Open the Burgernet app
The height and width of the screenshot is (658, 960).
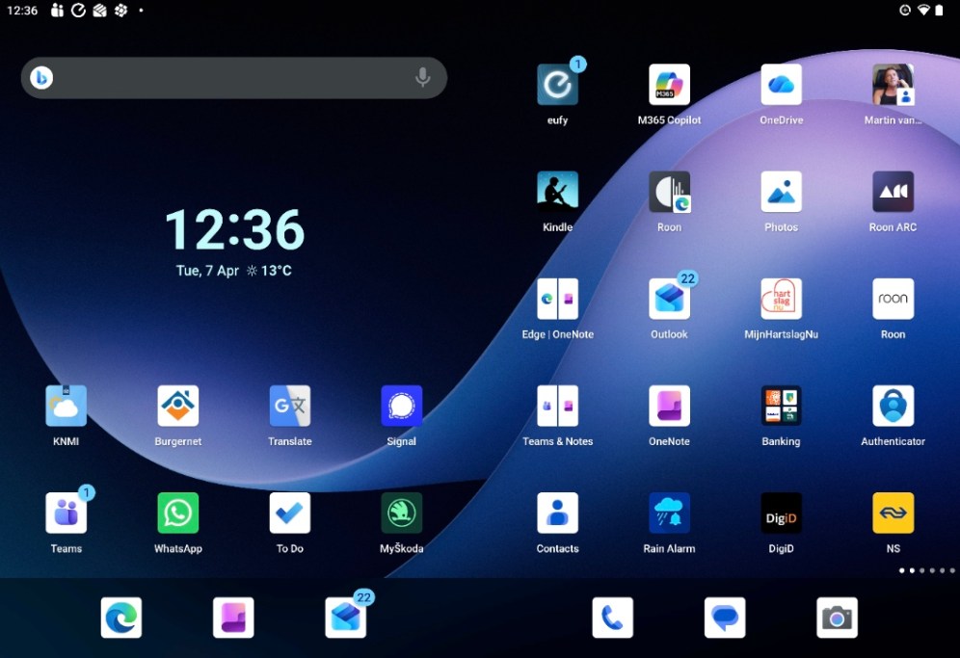coord(178,407)
